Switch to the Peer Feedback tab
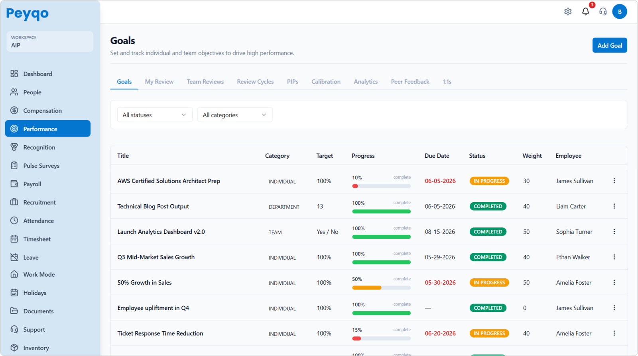638x356 pixels. (410, 82)
